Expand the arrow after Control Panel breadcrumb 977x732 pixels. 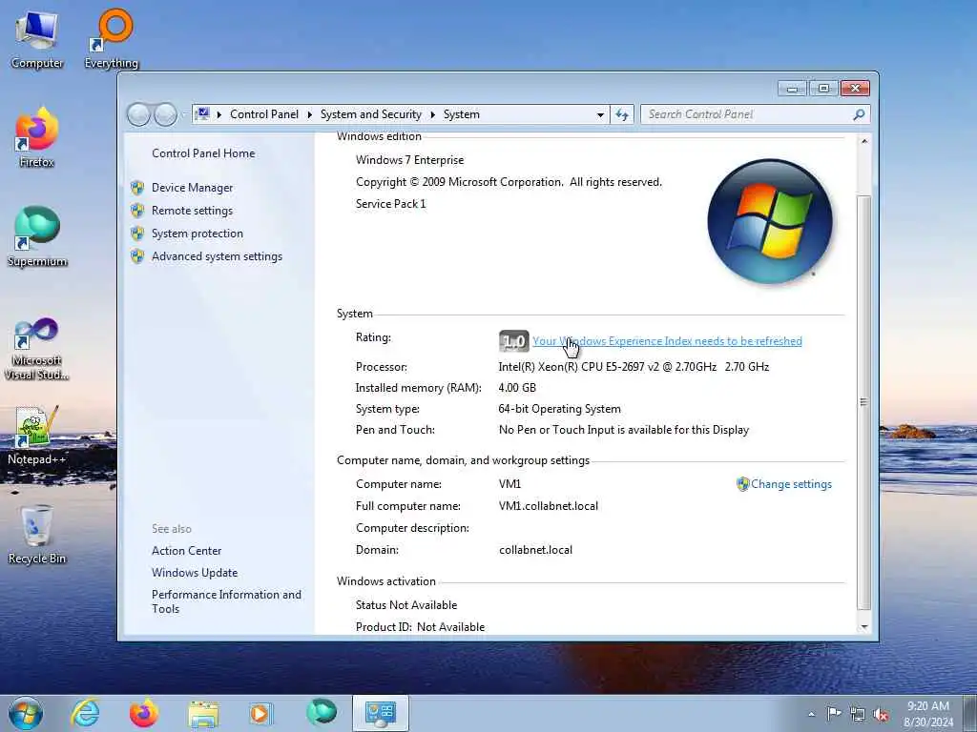coord(309,114)
